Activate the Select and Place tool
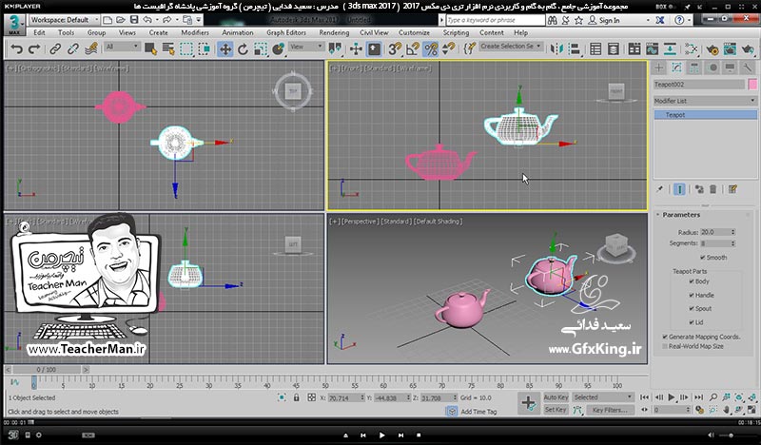The image size is (761, 445). (279, 49)
